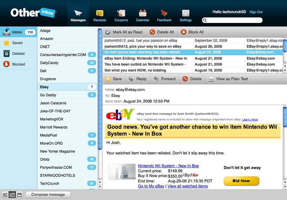Viewport: 287px width, 200px height.
Task: Select the TechCrunch sender folder
Action: click(x=67, y=184)
